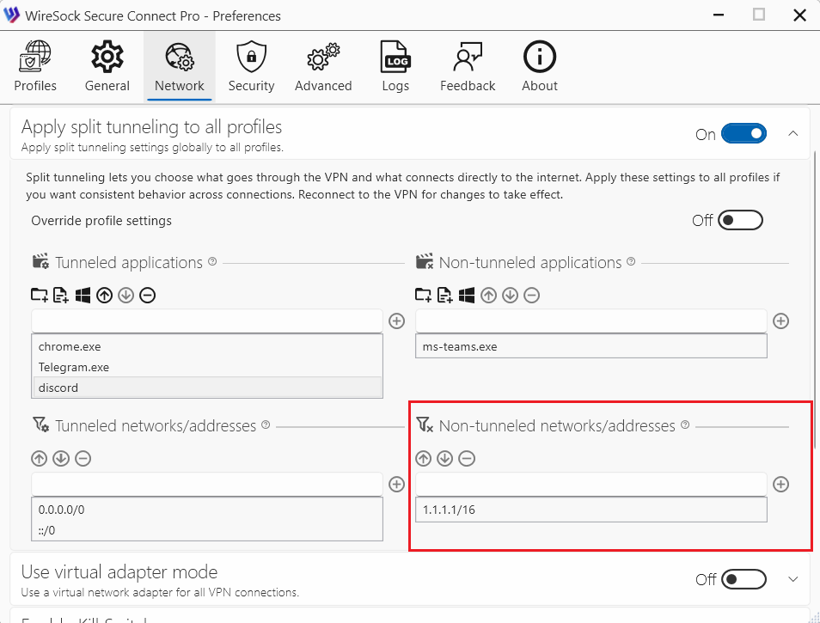820x623 pixels.
Task: Click remove icon under Tunneled applications
Action: pos(147,296)
